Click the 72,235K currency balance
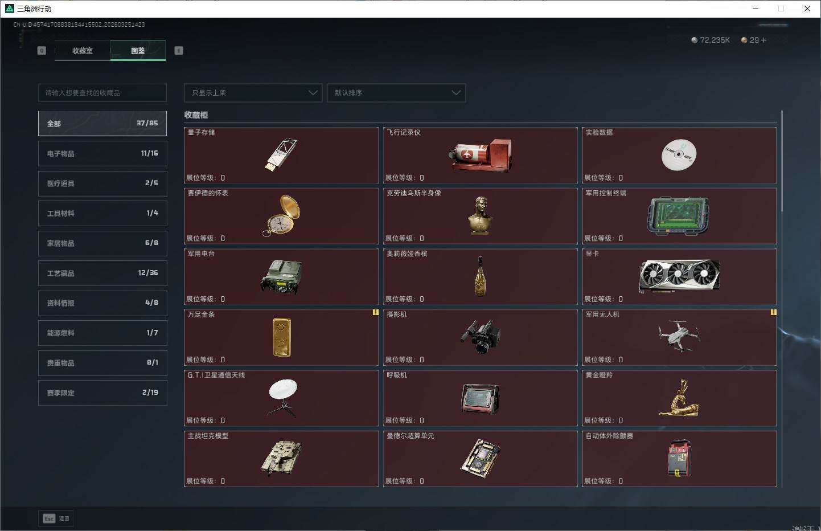Screen dimensions: 821x531 click(x=711, y=40)
